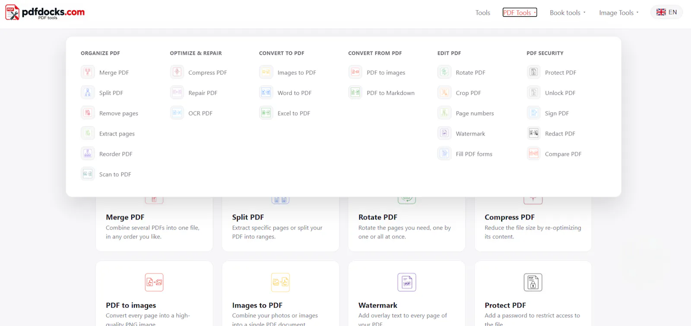Image resolution: width=691 pixels, height=326 pixels.
Task: Open the Compress PDF card heading below the menu
Action: [510, 217]
